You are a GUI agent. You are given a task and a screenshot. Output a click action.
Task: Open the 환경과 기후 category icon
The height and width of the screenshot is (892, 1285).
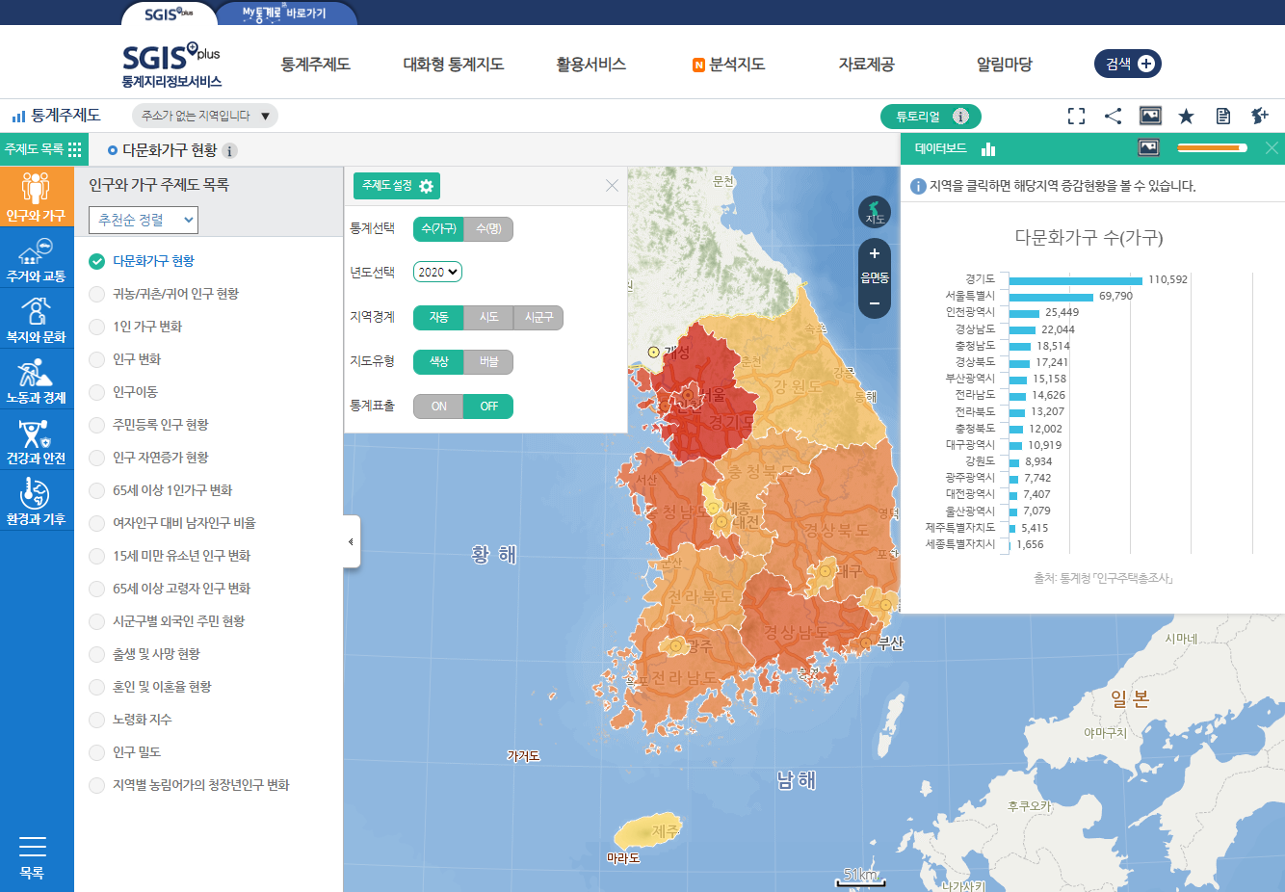tap(37, 500)
